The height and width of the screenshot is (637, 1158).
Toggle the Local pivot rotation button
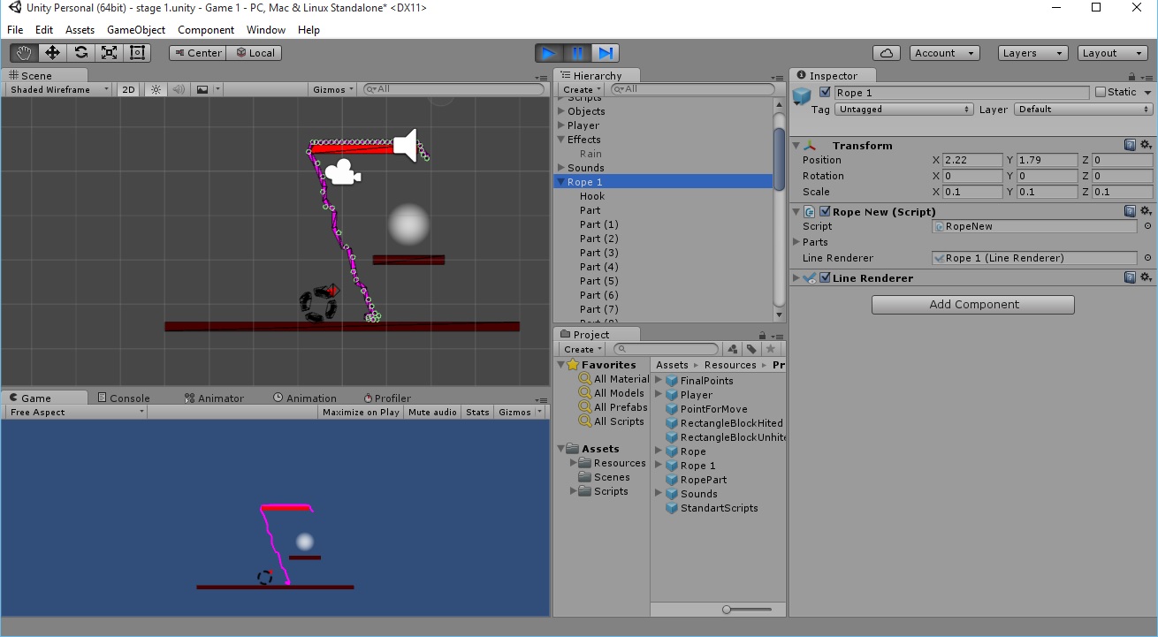[x=255, y=53]
